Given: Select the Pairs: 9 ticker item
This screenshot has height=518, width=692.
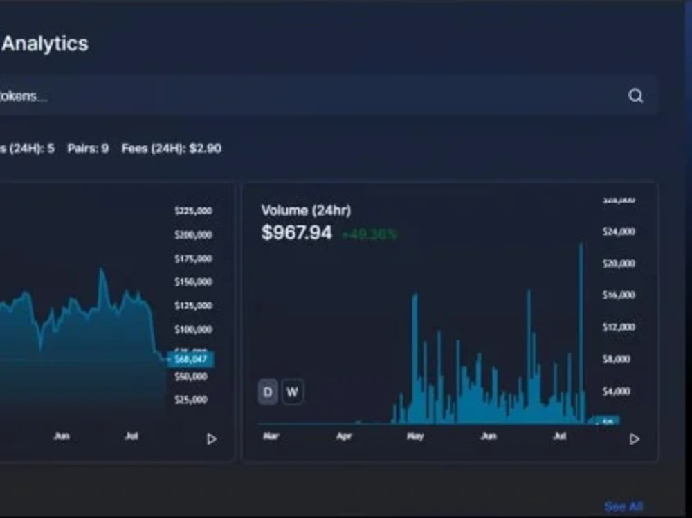Looking at the screenshot, I should (x=88, y=149).
